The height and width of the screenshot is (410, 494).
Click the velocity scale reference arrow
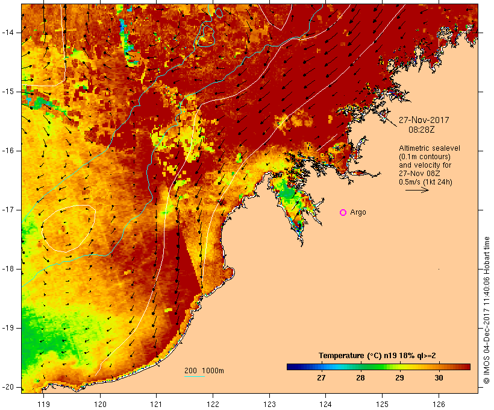tap(417, 190)
